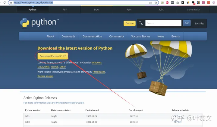This screenshot has width=217, height=127.
Task: Open the extension icon with red badge
Action: pyautogui.click(x=193, y=3)
